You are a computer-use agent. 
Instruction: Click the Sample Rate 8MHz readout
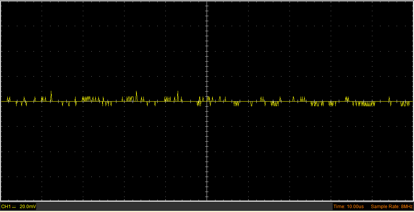[x=391, y=207]
